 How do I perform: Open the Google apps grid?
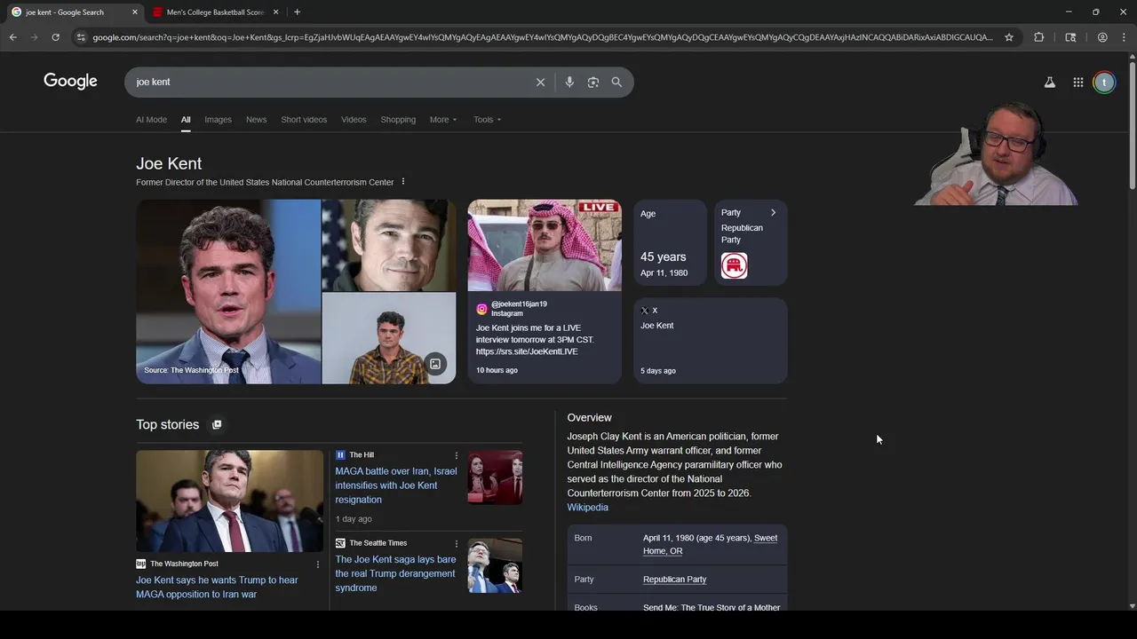(1078, 82)
